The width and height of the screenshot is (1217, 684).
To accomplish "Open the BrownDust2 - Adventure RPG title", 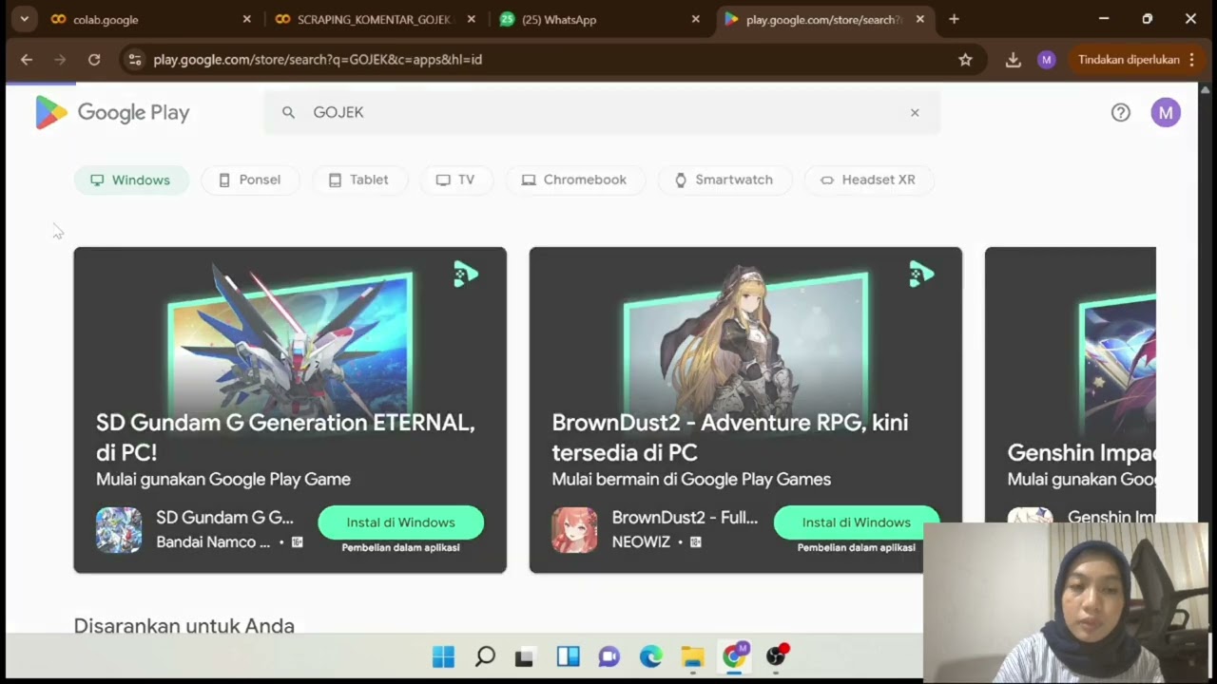I will [x=730, y=437].
